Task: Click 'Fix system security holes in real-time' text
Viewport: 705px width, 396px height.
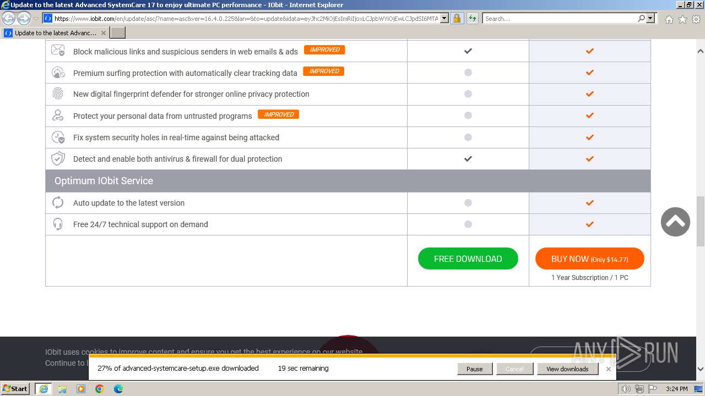Action: tap(176, 137)
